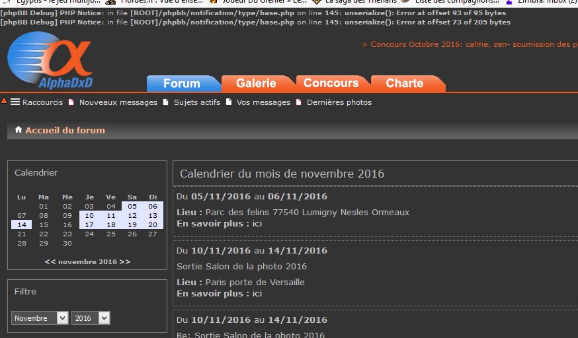Click the home icon beside Accueil du forum

(19, 130)
